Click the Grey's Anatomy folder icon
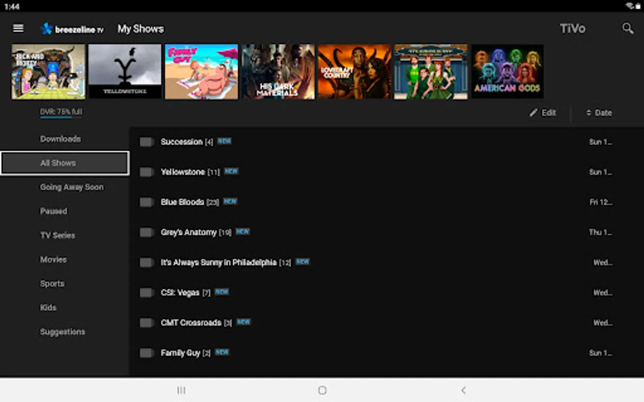 (x=146, y=232)
